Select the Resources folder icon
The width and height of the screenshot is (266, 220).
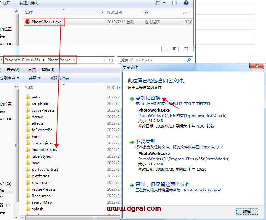pyautogui.click(x=28, y=196)
